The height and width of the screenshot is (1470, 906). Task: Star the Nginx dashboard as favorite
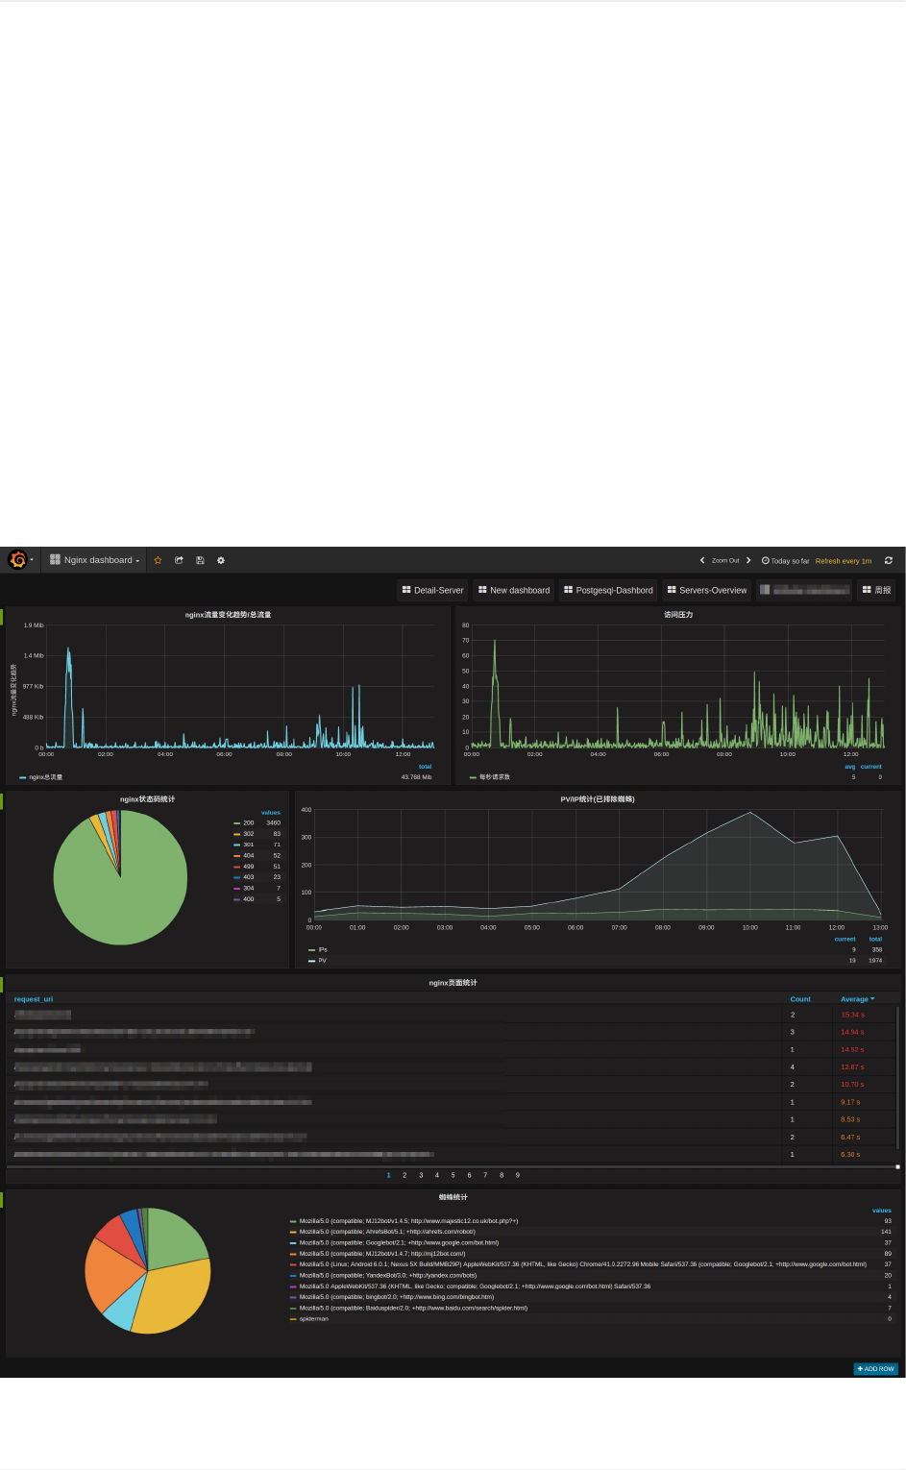pos(158,560)
